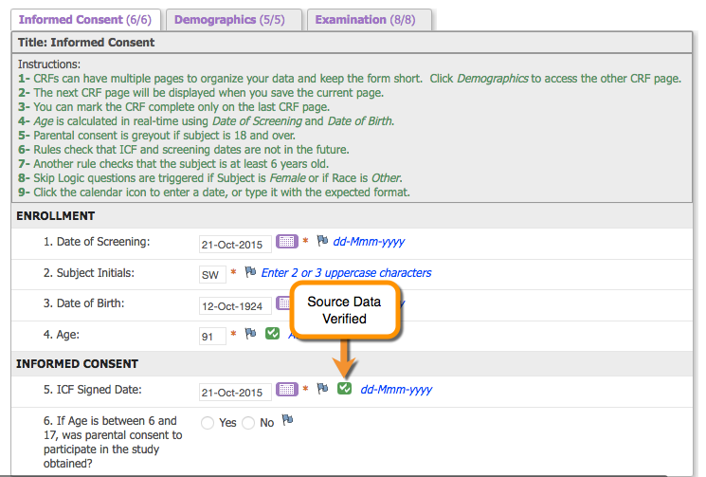Click Source Data Verified checkmark for ICF Signed Date
This screenshot has width=706, height=477.
345,389
